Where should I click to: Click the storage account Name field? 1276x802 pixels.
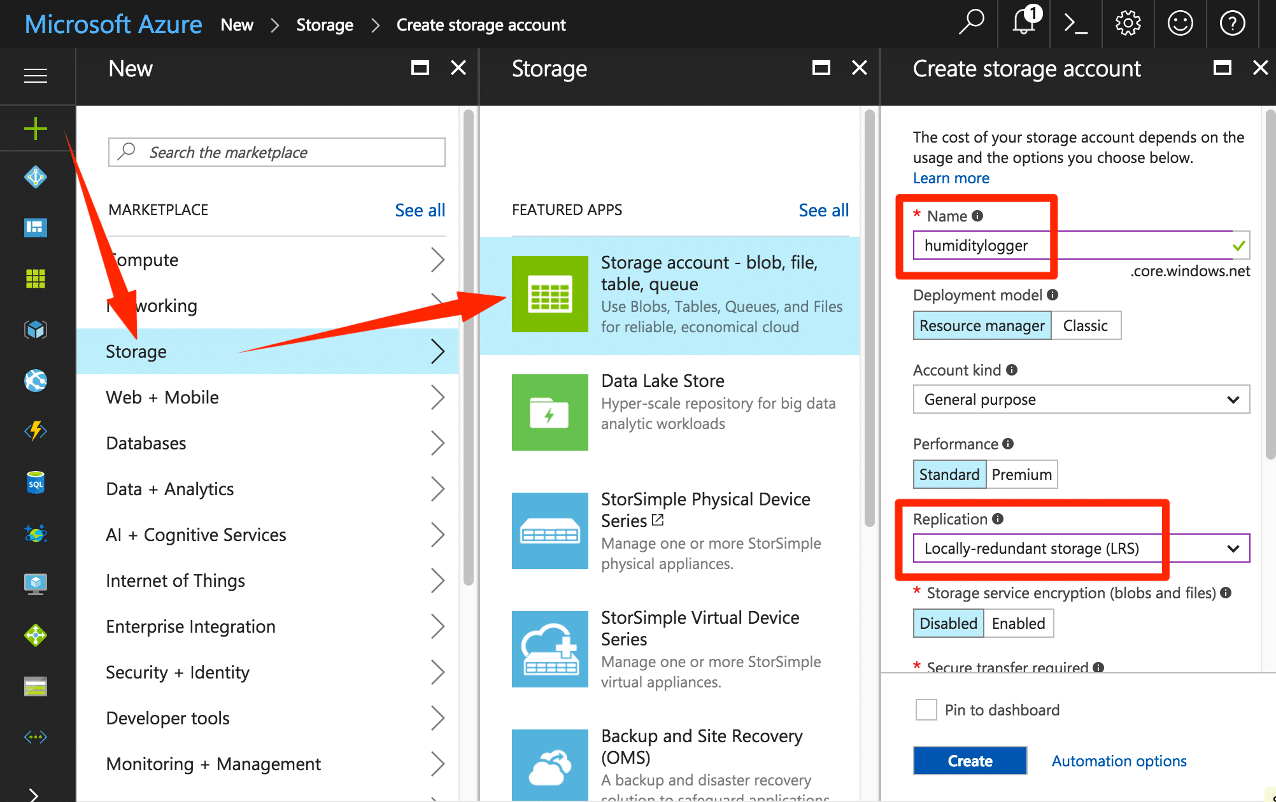pos(1081,245)
